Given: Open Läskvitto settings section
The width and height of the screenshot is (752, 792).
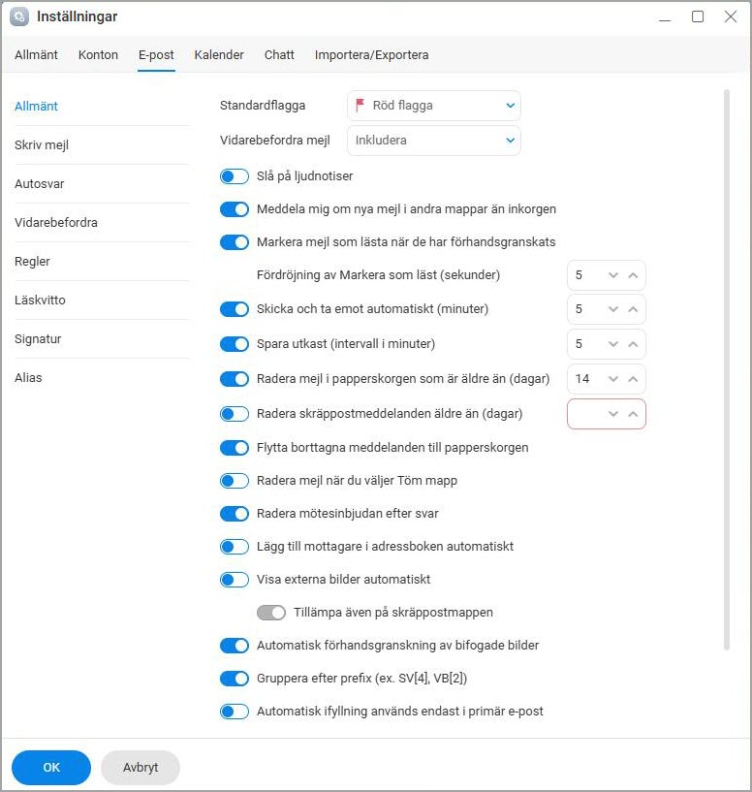Looking at the screenshot, I should tap(40, 301).
